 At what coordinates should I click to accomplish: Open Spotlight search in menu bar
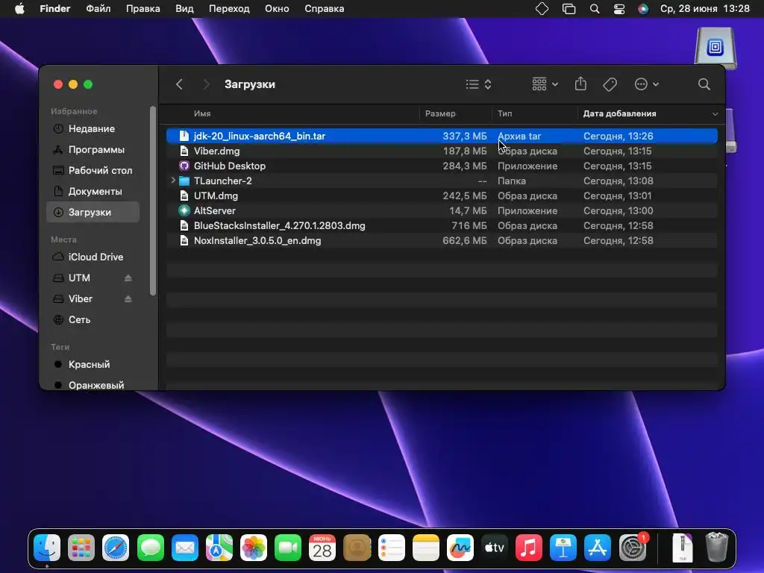click(x=595, y=9)
